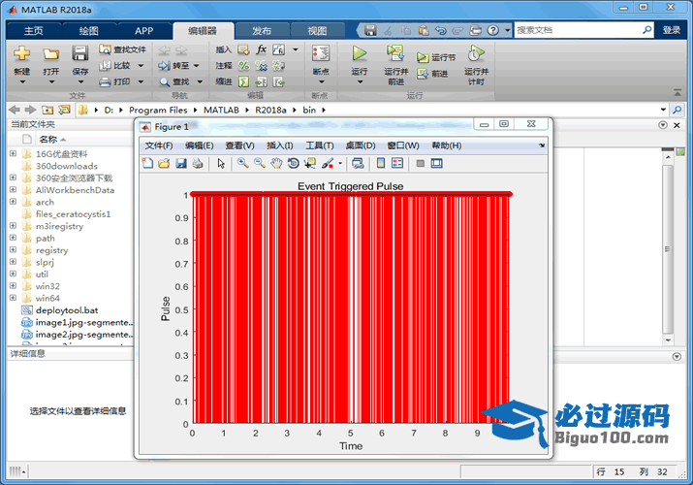Click the Print Figure icon in figure toolbar
Viewport: 693px width, 485px height.
(x=198, y=163)
